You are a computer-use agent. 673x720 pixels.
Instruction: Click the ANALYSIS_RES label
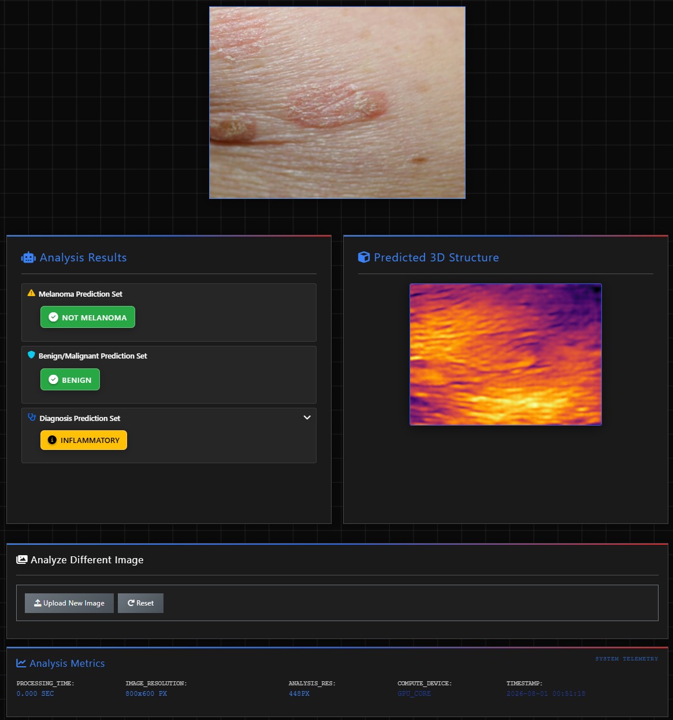[312, 683]
